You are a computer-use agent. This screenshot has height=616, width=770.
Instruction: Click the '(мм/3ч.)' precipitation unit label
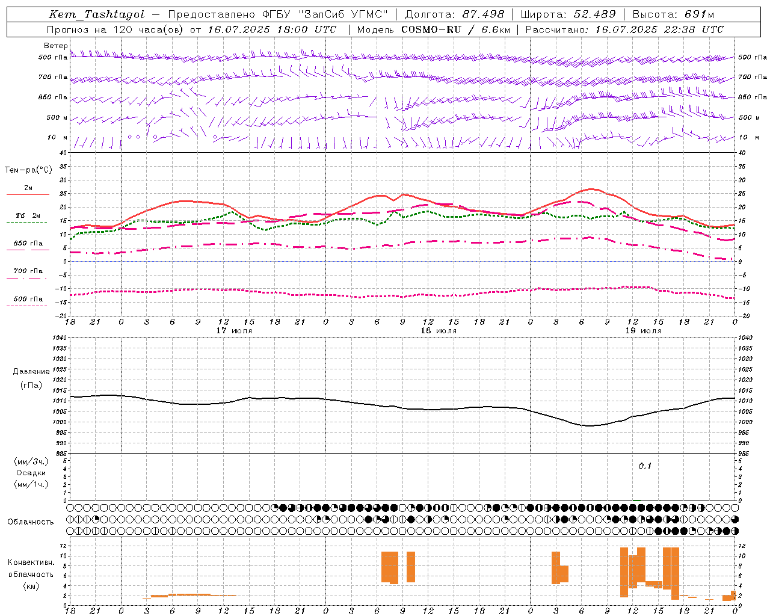[31, 461]
